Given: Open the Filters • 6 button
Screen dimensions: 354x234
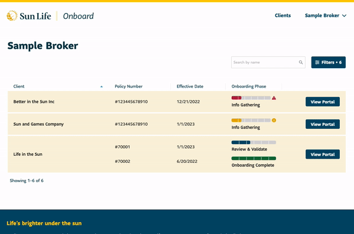Looking at the screenshot, I should (328, 62).
